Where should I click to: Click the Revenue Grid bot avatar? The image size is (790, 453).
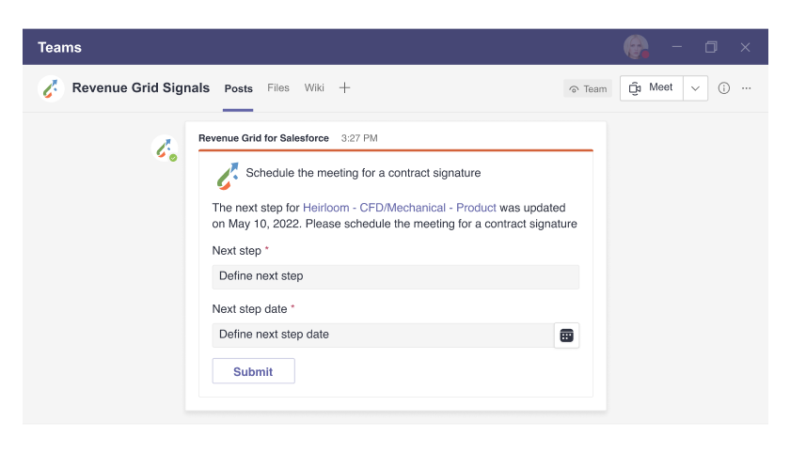[165, 148]
